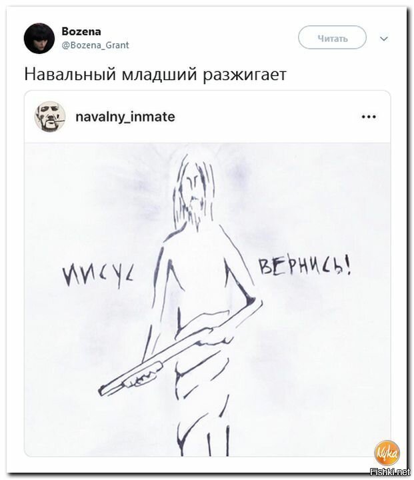
Task: Select the tweet text Навальный младший разжигает
Action: pyautogui.click(x=155, y=75)
